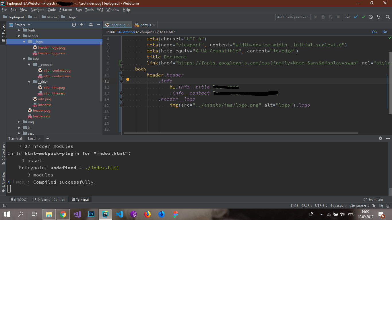
Task: Click the Git revert icon
Action: (378, 17)
